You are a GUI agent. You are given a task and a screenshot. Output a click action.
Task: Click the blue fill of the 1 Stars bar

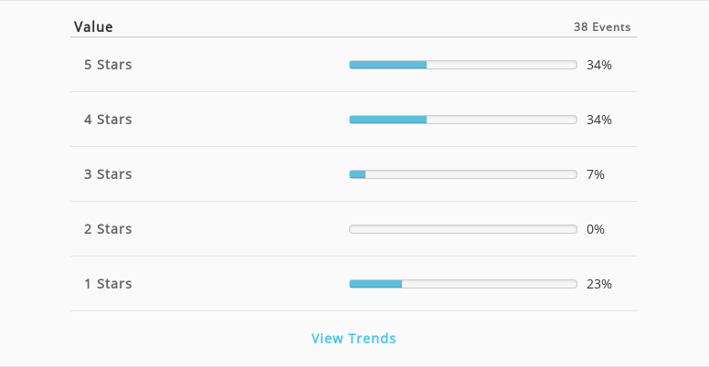click(x=376, y=284)
